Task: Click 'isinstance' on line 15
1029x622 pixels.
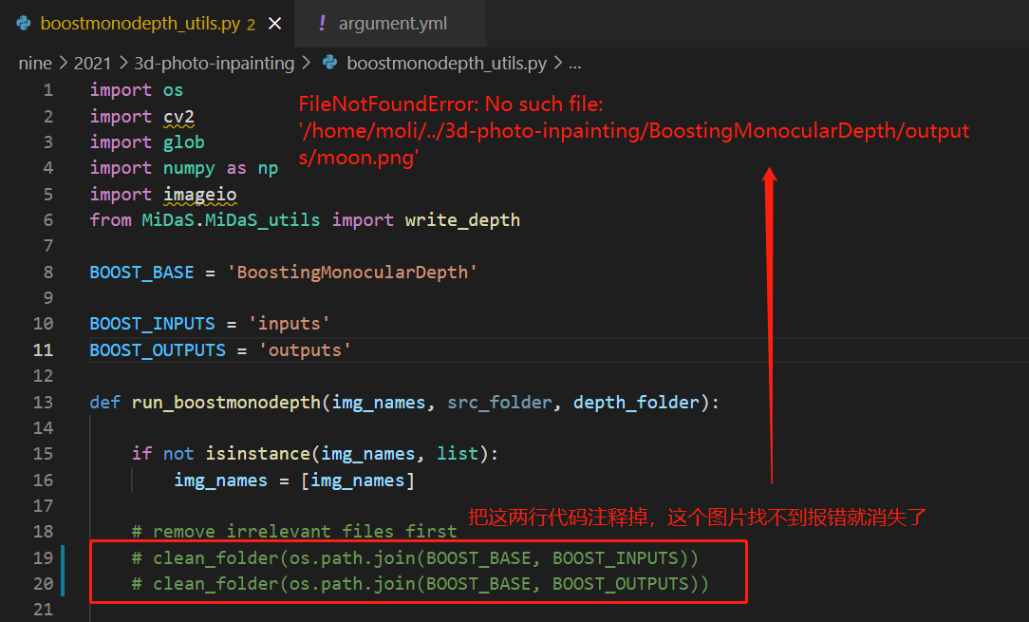Action: 257,454
